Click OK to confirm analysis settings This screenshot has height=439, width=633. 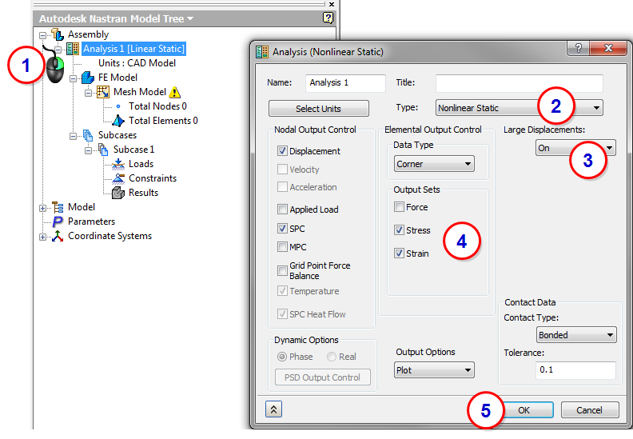tap(524, 410)
